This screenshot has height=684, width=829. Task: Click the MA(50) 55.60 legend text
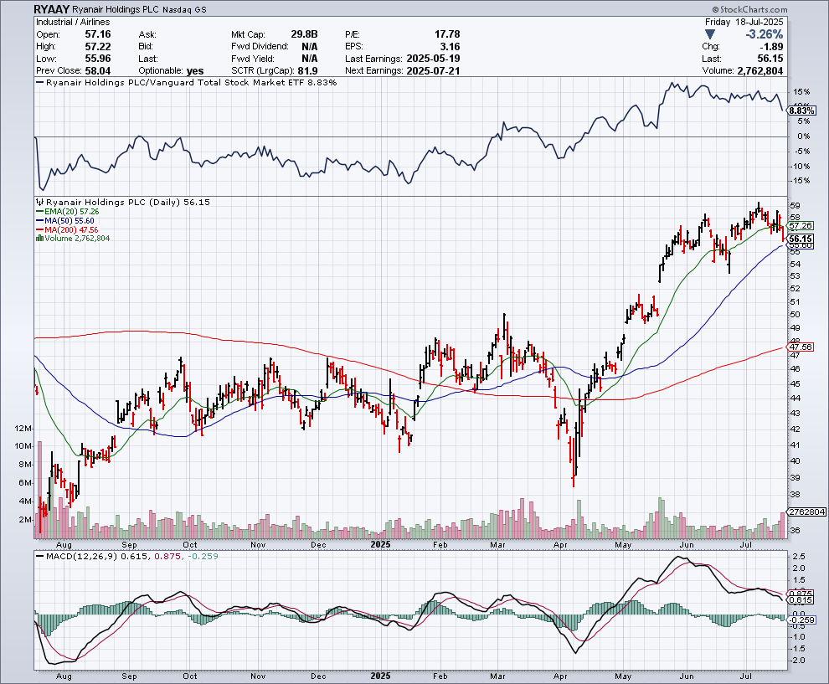click(70, 220)
